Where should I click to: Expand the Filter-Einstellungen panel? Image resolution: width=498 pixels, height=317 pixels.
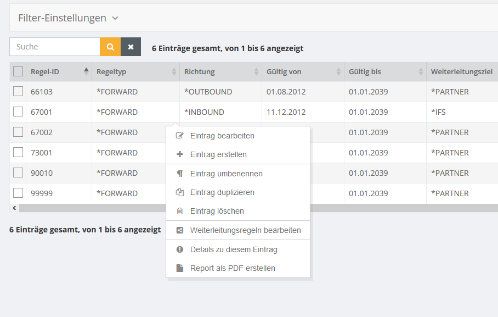(x=68, y=18)
